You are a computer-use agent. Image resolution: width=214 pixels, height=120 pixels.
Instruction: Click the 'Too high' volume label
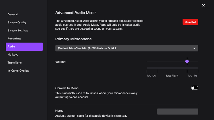[x=193, y=76]
